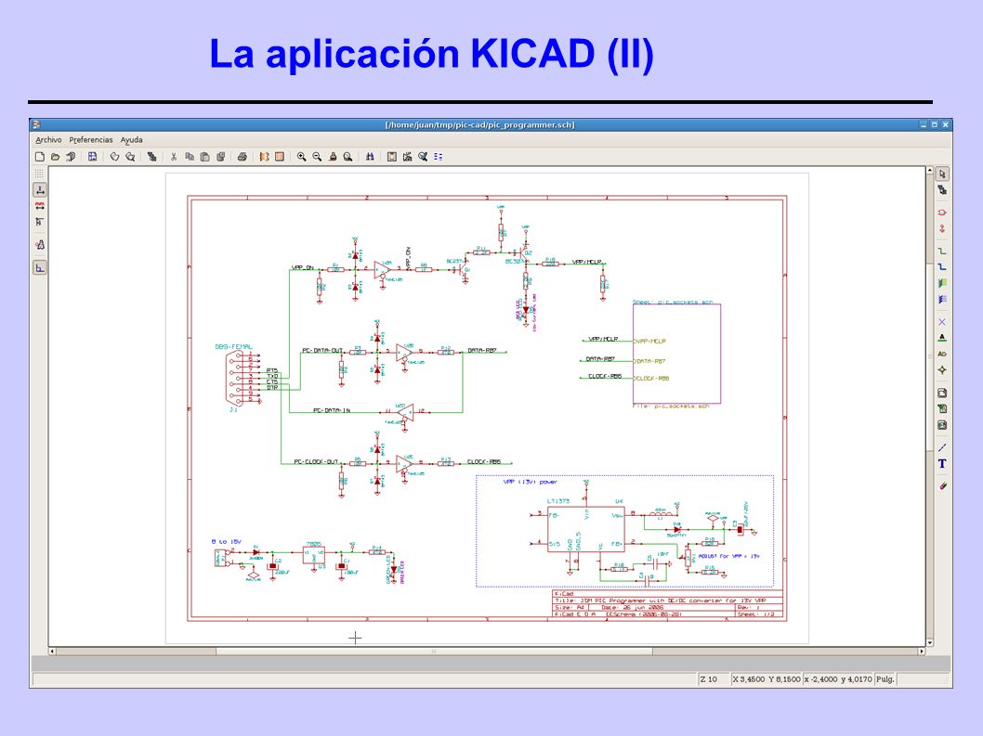This screenshot has width=983, height=736.
Task: Switch units to inches
Action: pyautogui.click(x=40, y=189)
